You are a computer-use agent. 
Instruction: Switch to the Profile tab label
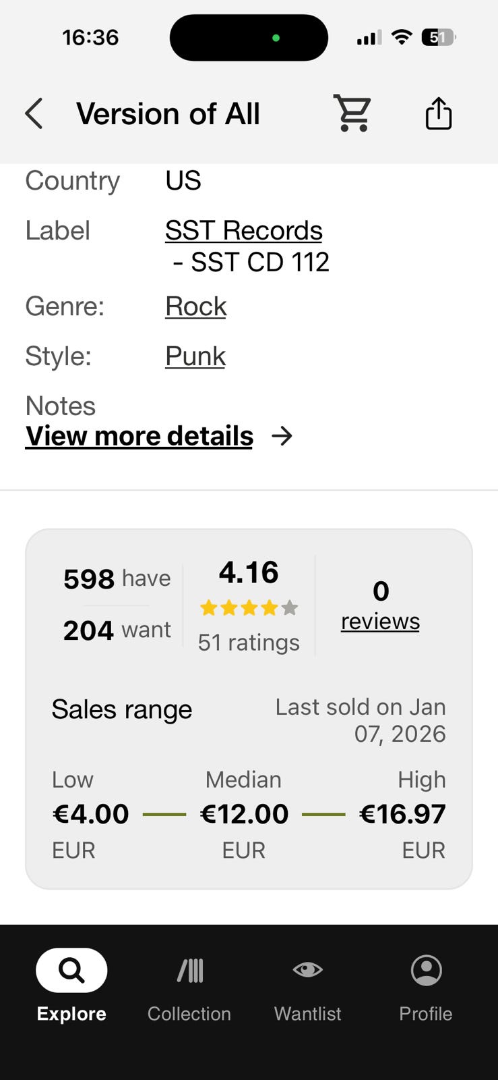[425, 1013]
